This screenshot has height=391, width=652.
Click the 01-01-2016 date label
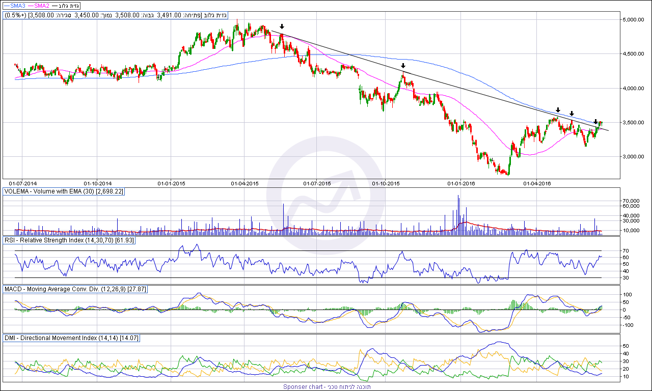461,183
